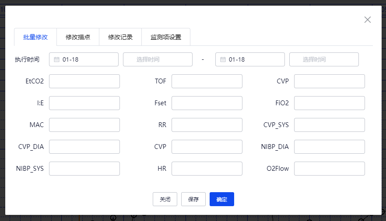
Task: Confirm with the blue 确定 button
Action: coord(222,199)
